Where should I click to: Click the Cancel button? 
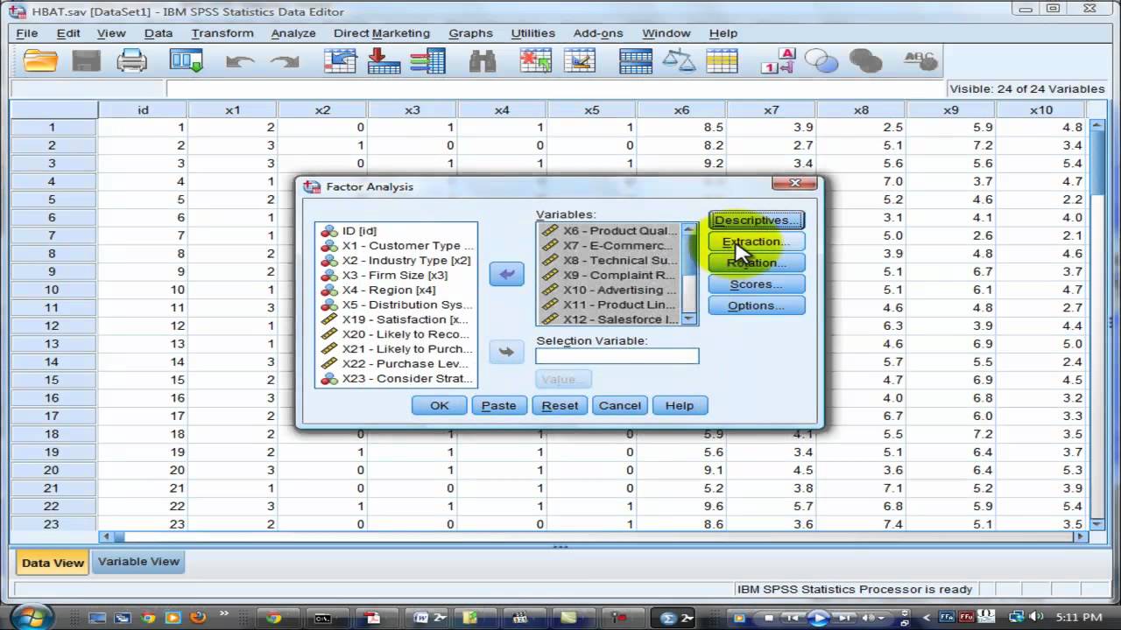point(620,405)
